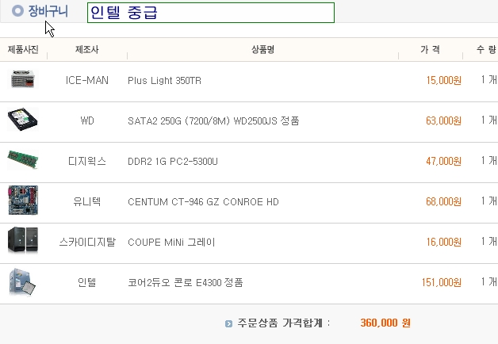Click the Intel Core2Duo CPU box image
The width and height of the screenshot is (498, 344).
22,282
